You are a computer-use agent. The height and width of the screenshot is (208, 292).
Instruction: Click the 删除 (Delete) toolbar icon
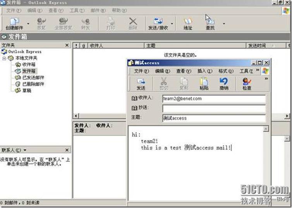click(133, 24)
